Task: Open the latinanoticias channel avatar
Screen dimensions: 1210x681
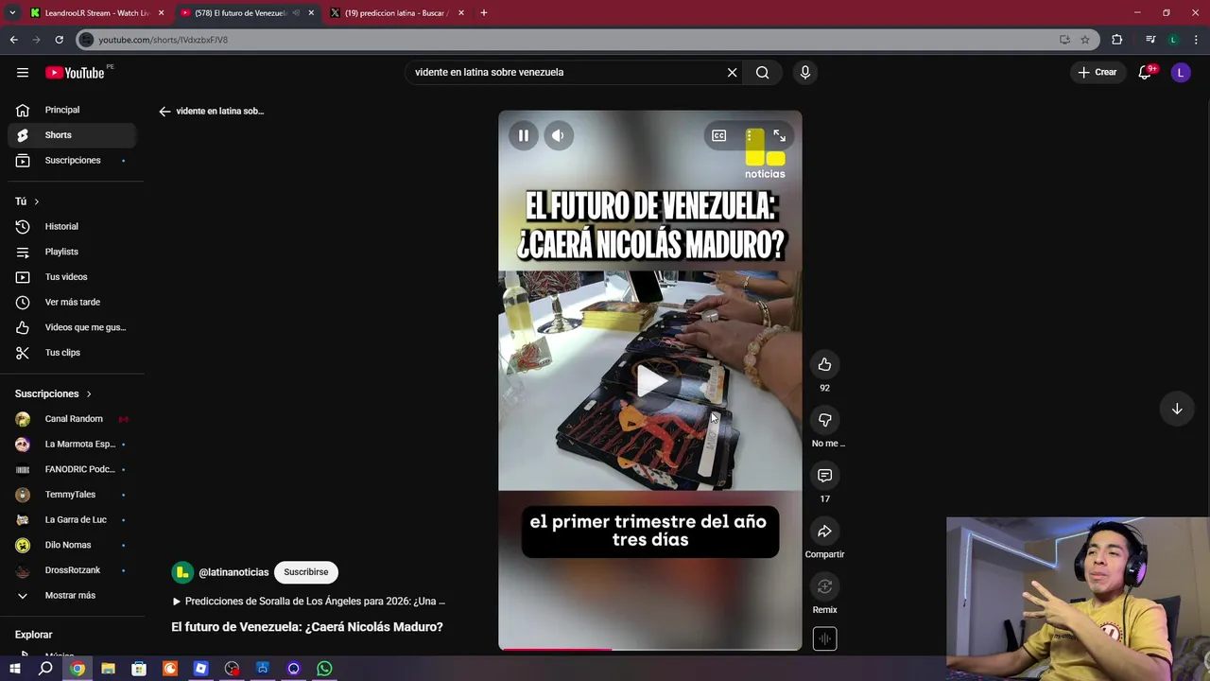Action: click(x=181, y=572)
